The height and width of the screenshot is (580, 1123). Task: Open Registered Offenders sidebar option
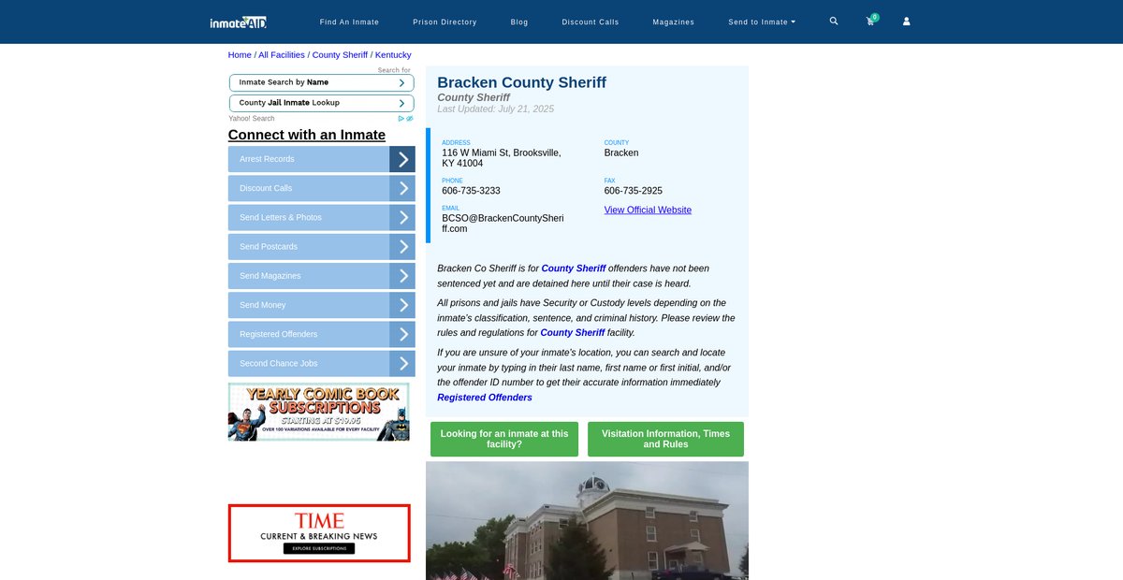(309, 334)
